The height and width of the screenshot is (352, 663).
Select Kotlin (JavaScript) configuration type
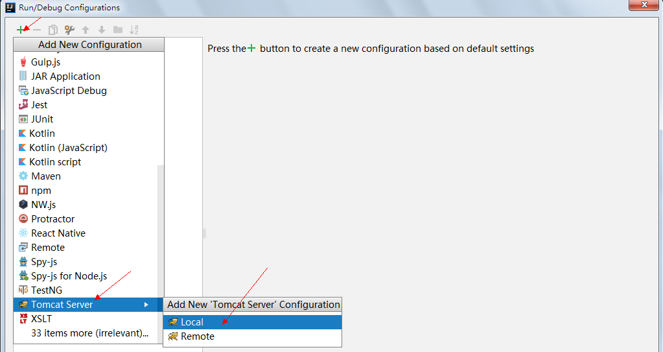pos(89,148)
